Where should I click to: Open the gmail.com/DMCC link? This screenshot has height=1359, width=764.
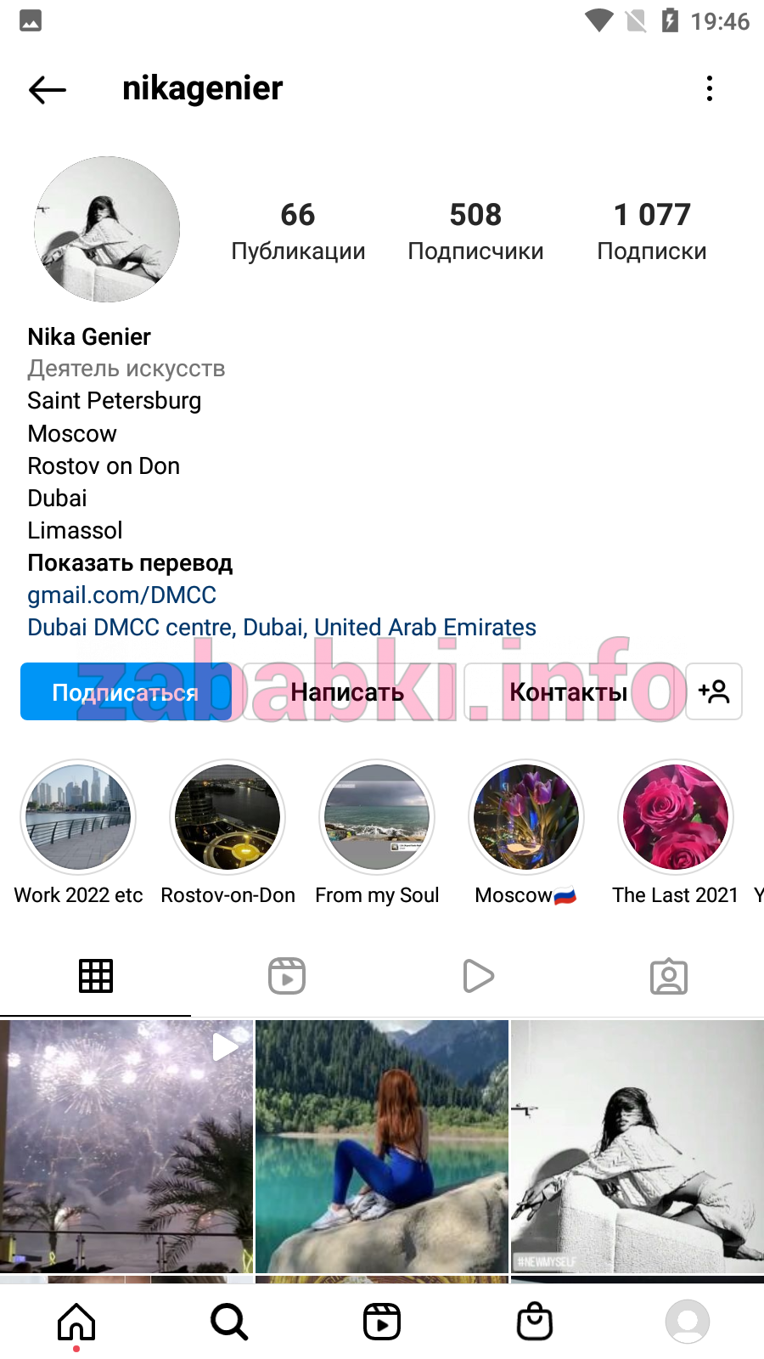[x=121, y=595]
